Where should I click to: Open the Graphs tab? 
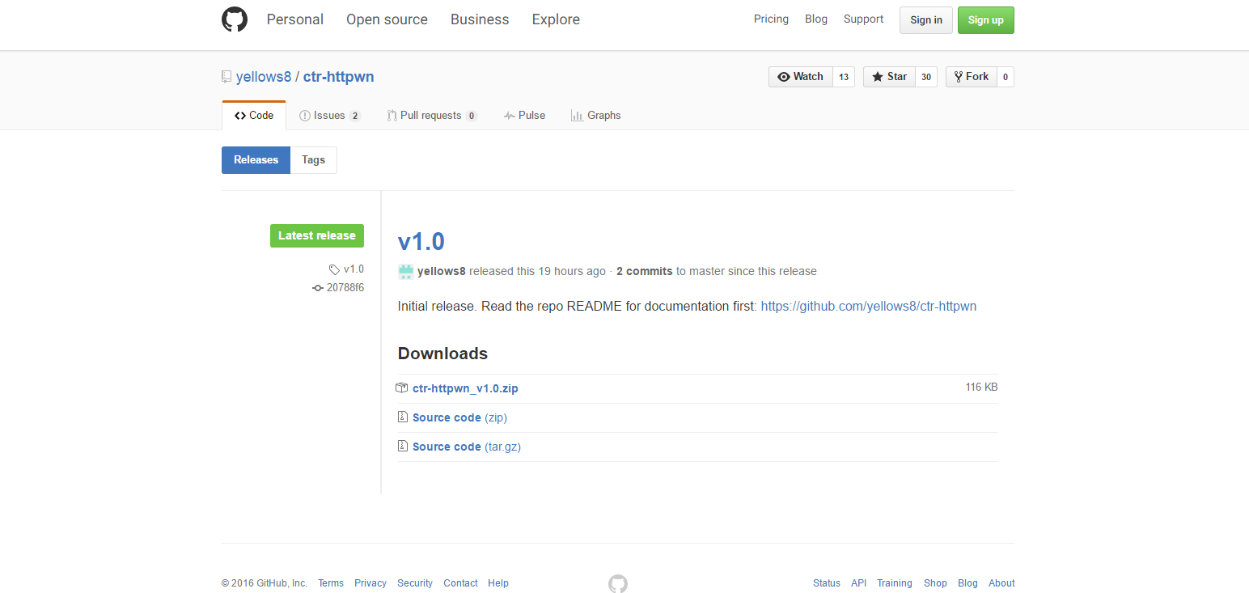tap(595, 116)
